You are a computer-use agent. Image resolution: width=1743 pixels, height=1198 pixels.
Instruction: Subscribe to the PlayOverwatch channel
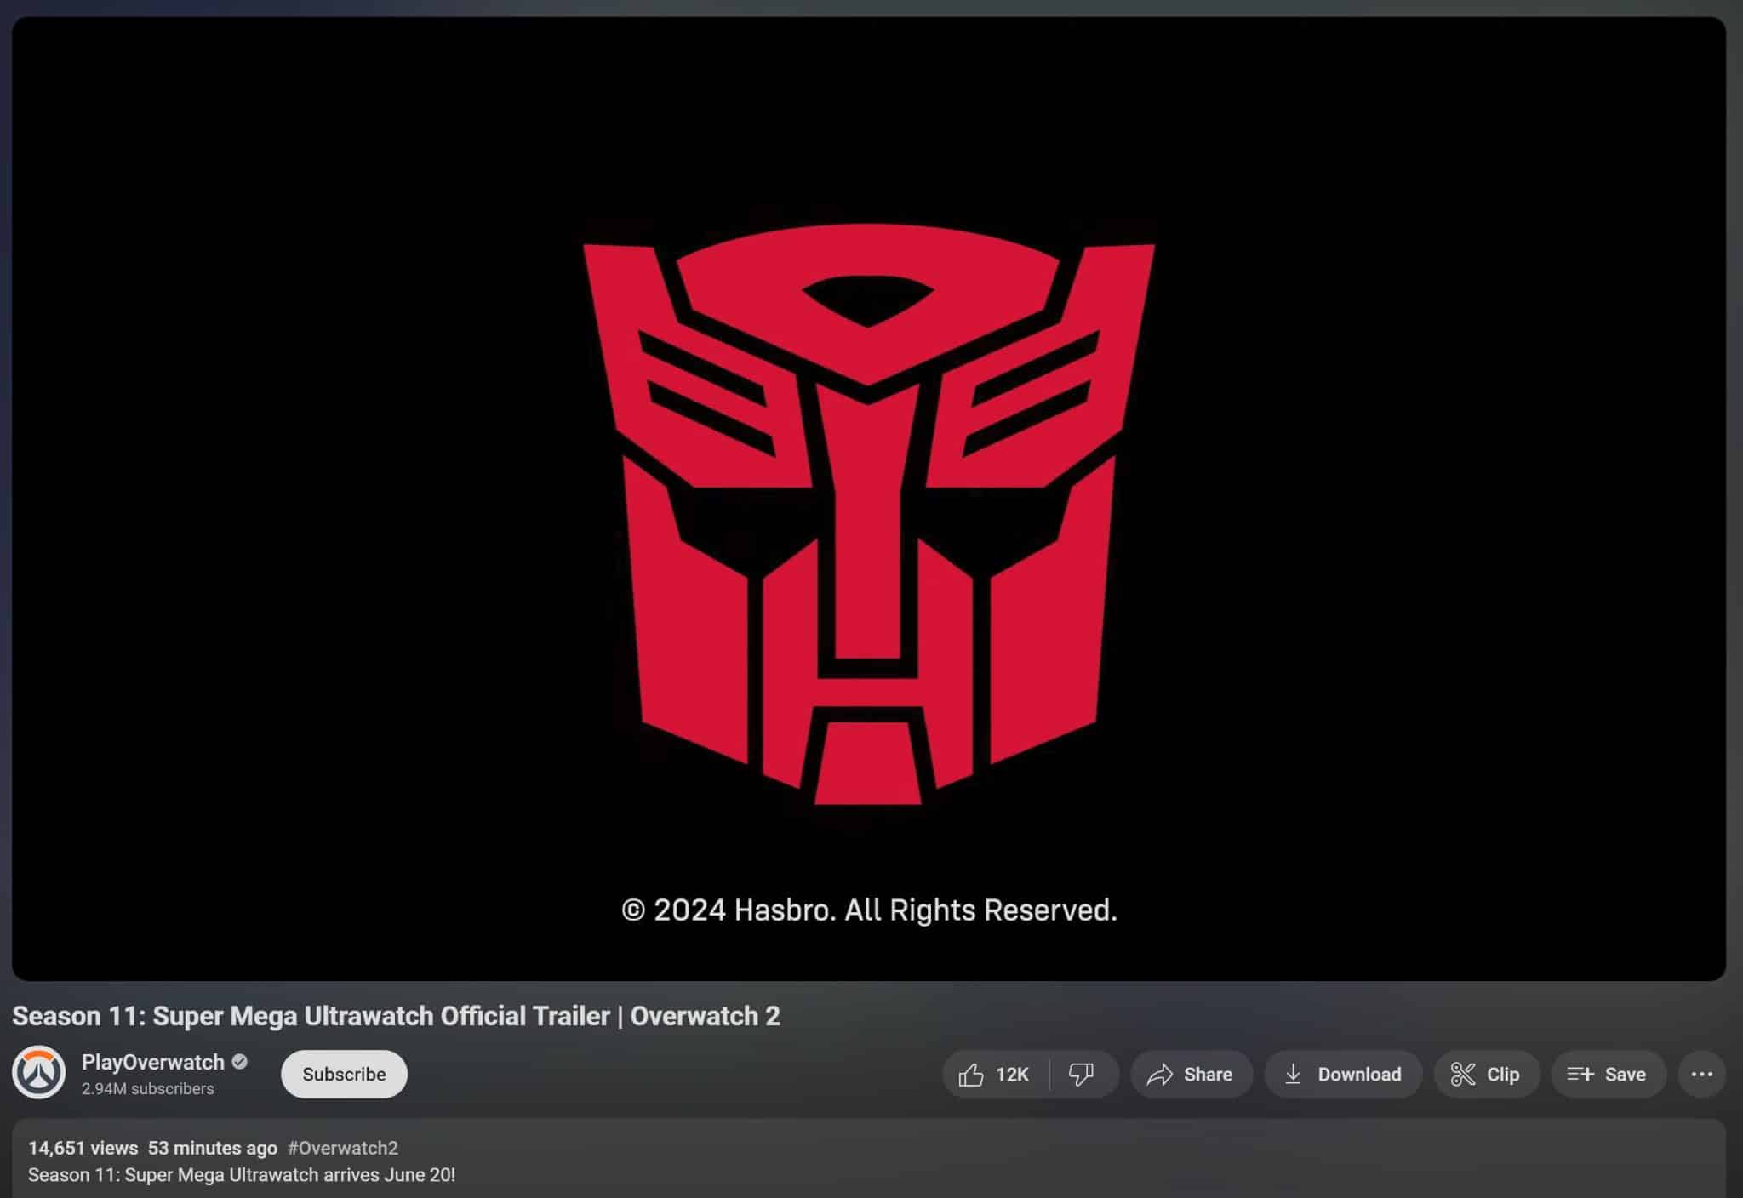pos(343,1074)
